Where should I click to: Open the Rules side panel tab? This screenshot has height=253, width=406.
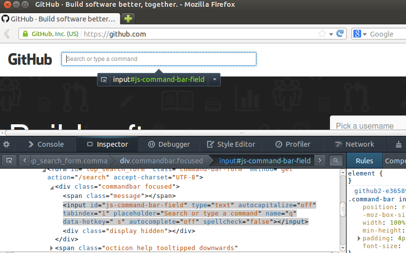(364, 161)
